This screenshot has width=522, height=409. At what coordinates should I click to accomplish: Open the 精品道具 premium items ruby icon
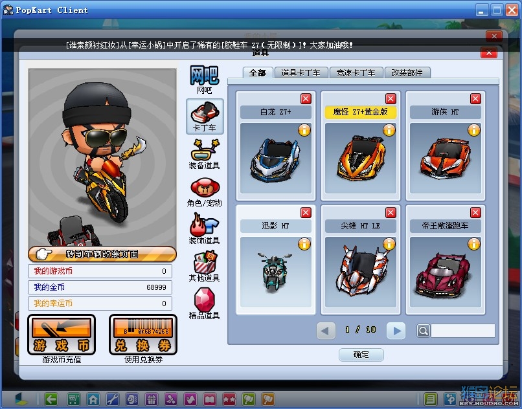204,304
